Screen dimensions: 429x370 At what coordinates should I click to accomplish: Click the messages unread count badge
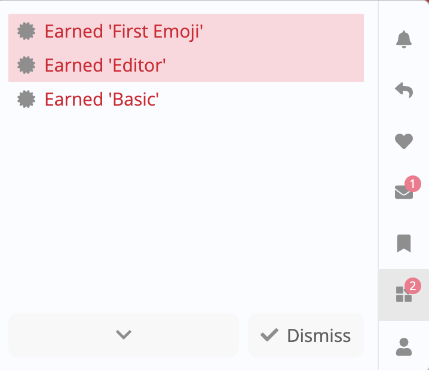pyautogui.click(x=413, y=184)
